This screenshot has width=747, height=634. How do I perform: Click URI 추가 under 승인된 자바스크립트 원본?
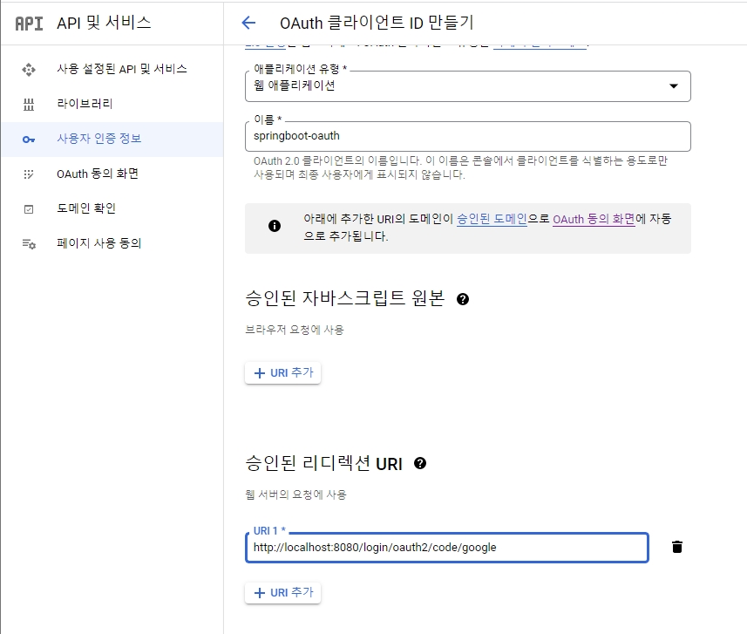coord(282,372)
